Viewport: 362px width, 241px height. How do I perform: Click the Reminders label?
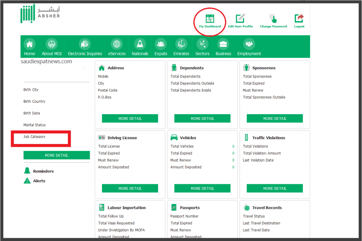pos(43,171)
